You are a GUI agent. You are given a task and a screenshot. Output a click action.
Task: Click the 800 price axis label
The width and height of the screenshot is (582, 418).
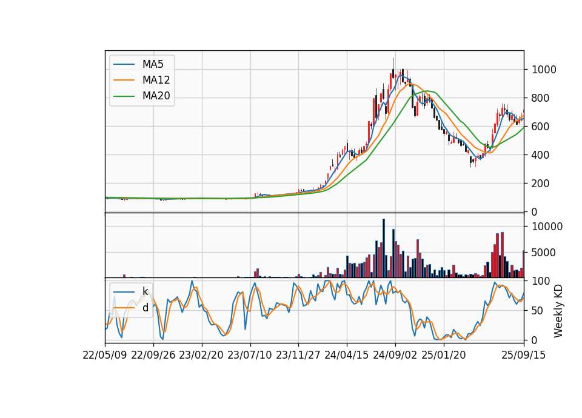coord(541,98)
